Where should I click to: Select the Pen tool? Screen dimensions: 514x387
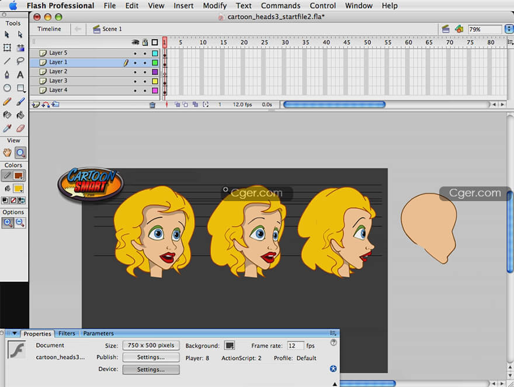(x=7, y=74)
